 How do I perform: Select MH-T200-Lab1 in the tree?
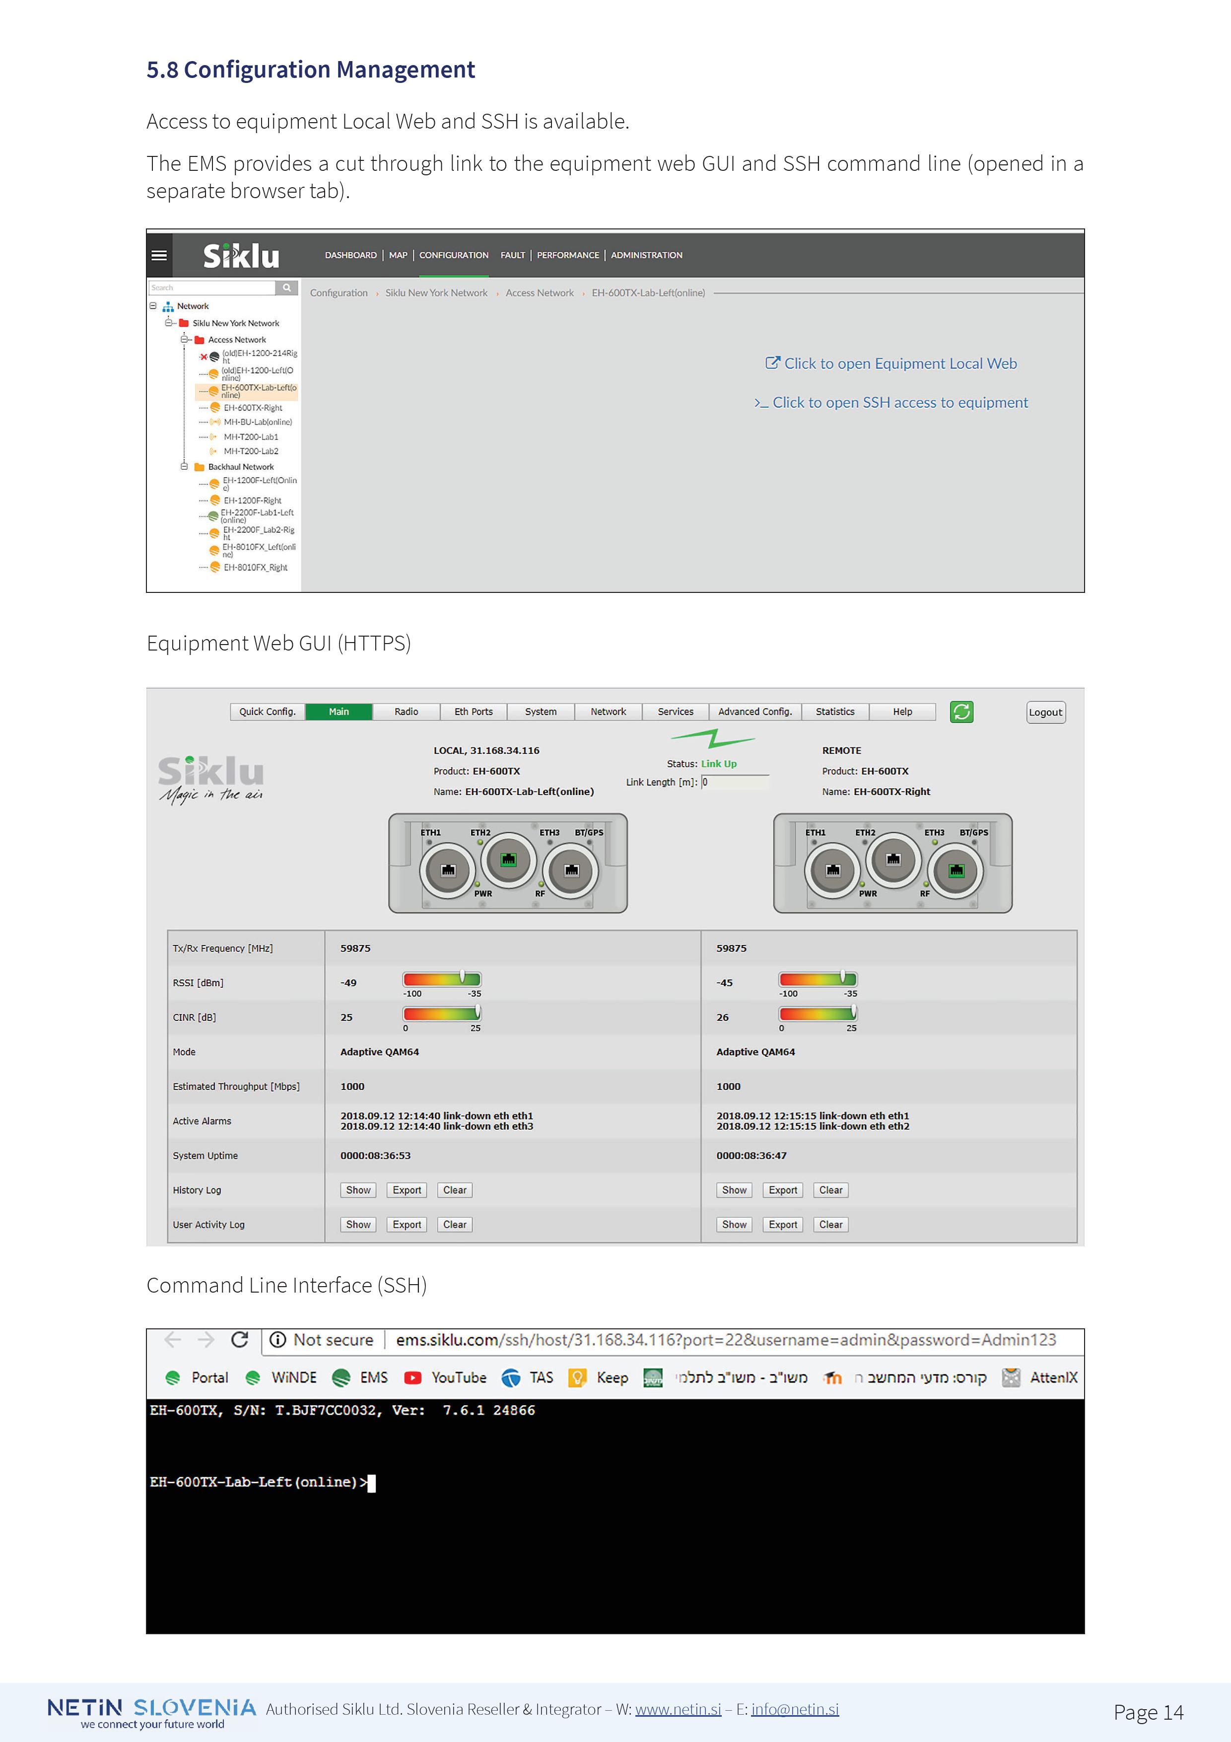point(250,437)
